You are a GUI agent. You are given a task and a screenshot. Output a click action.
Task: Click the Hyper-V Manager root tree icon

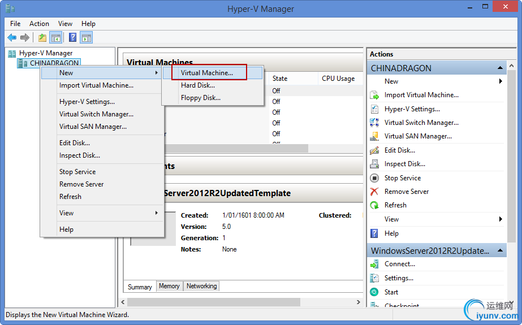[12, 53]
